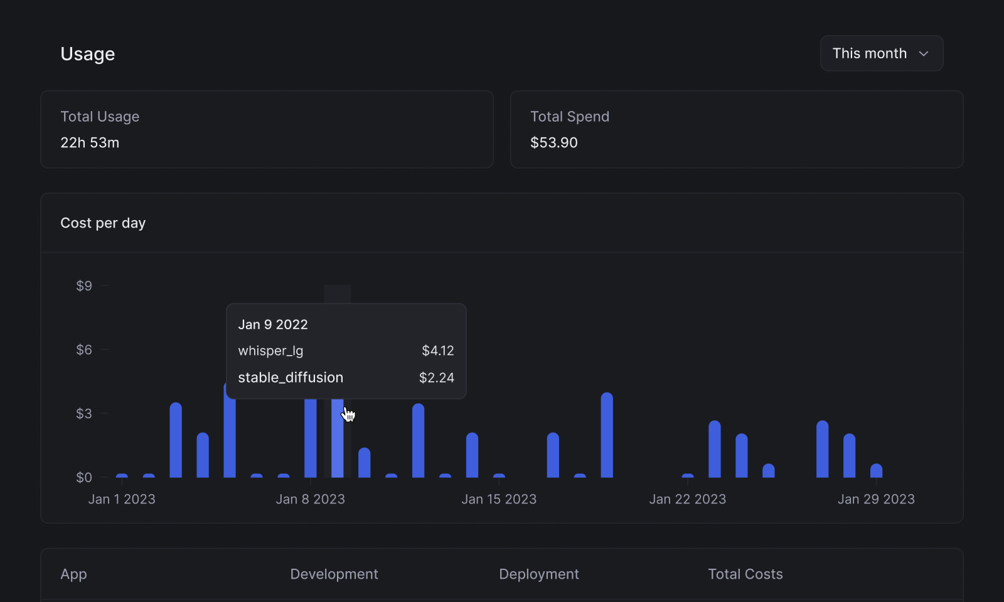The image size is (1004, 602).
Task: Click the $6 y-axis label
Action: click(x=84, y=350)
